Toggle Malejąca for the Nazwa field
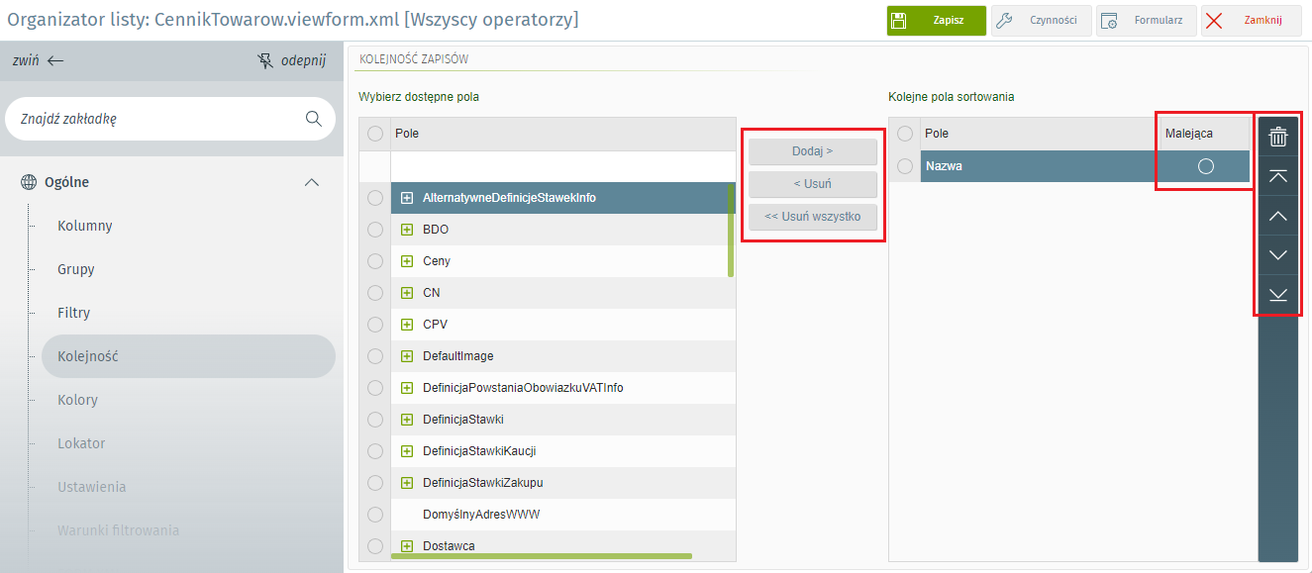 (x=1205, y=166)
